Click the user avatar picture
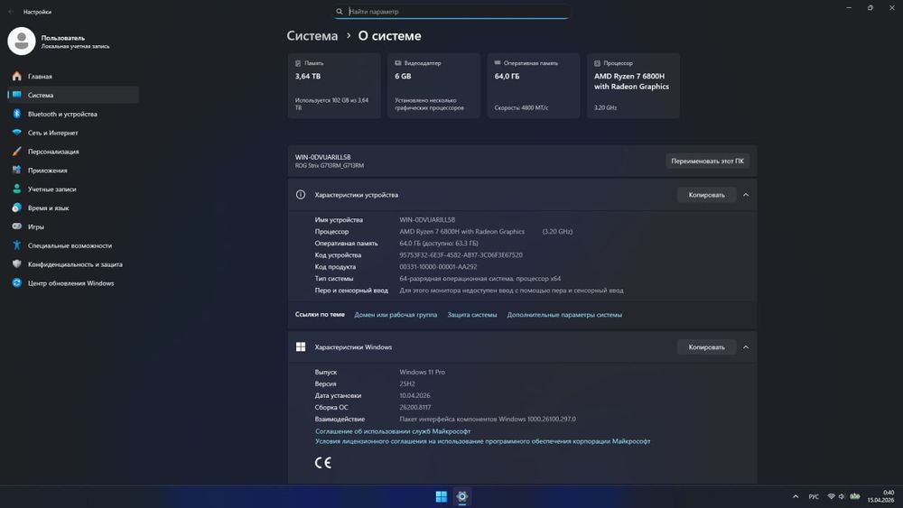The height and width of the screenshot is (508, 903). 22,41
